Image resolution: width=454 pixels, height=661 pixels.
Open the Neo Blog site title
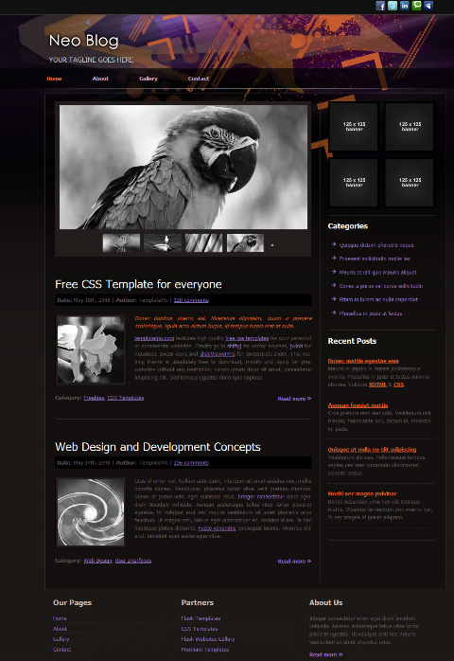pos(84,41)
